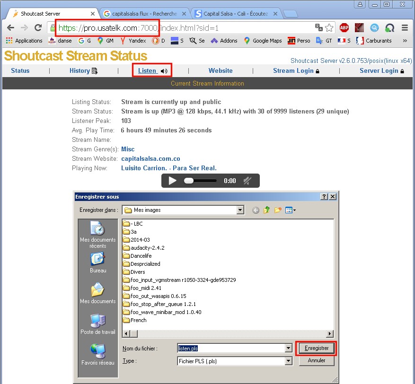415x384 pixels.
Task: Open the Chrome hamburger menu
Action: tap(405, 27)
